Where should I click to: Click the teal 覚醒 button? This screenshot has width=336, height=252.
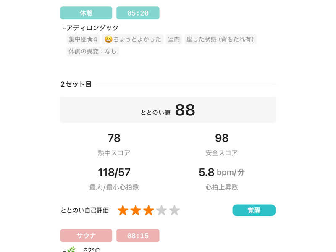click(254, 210)
